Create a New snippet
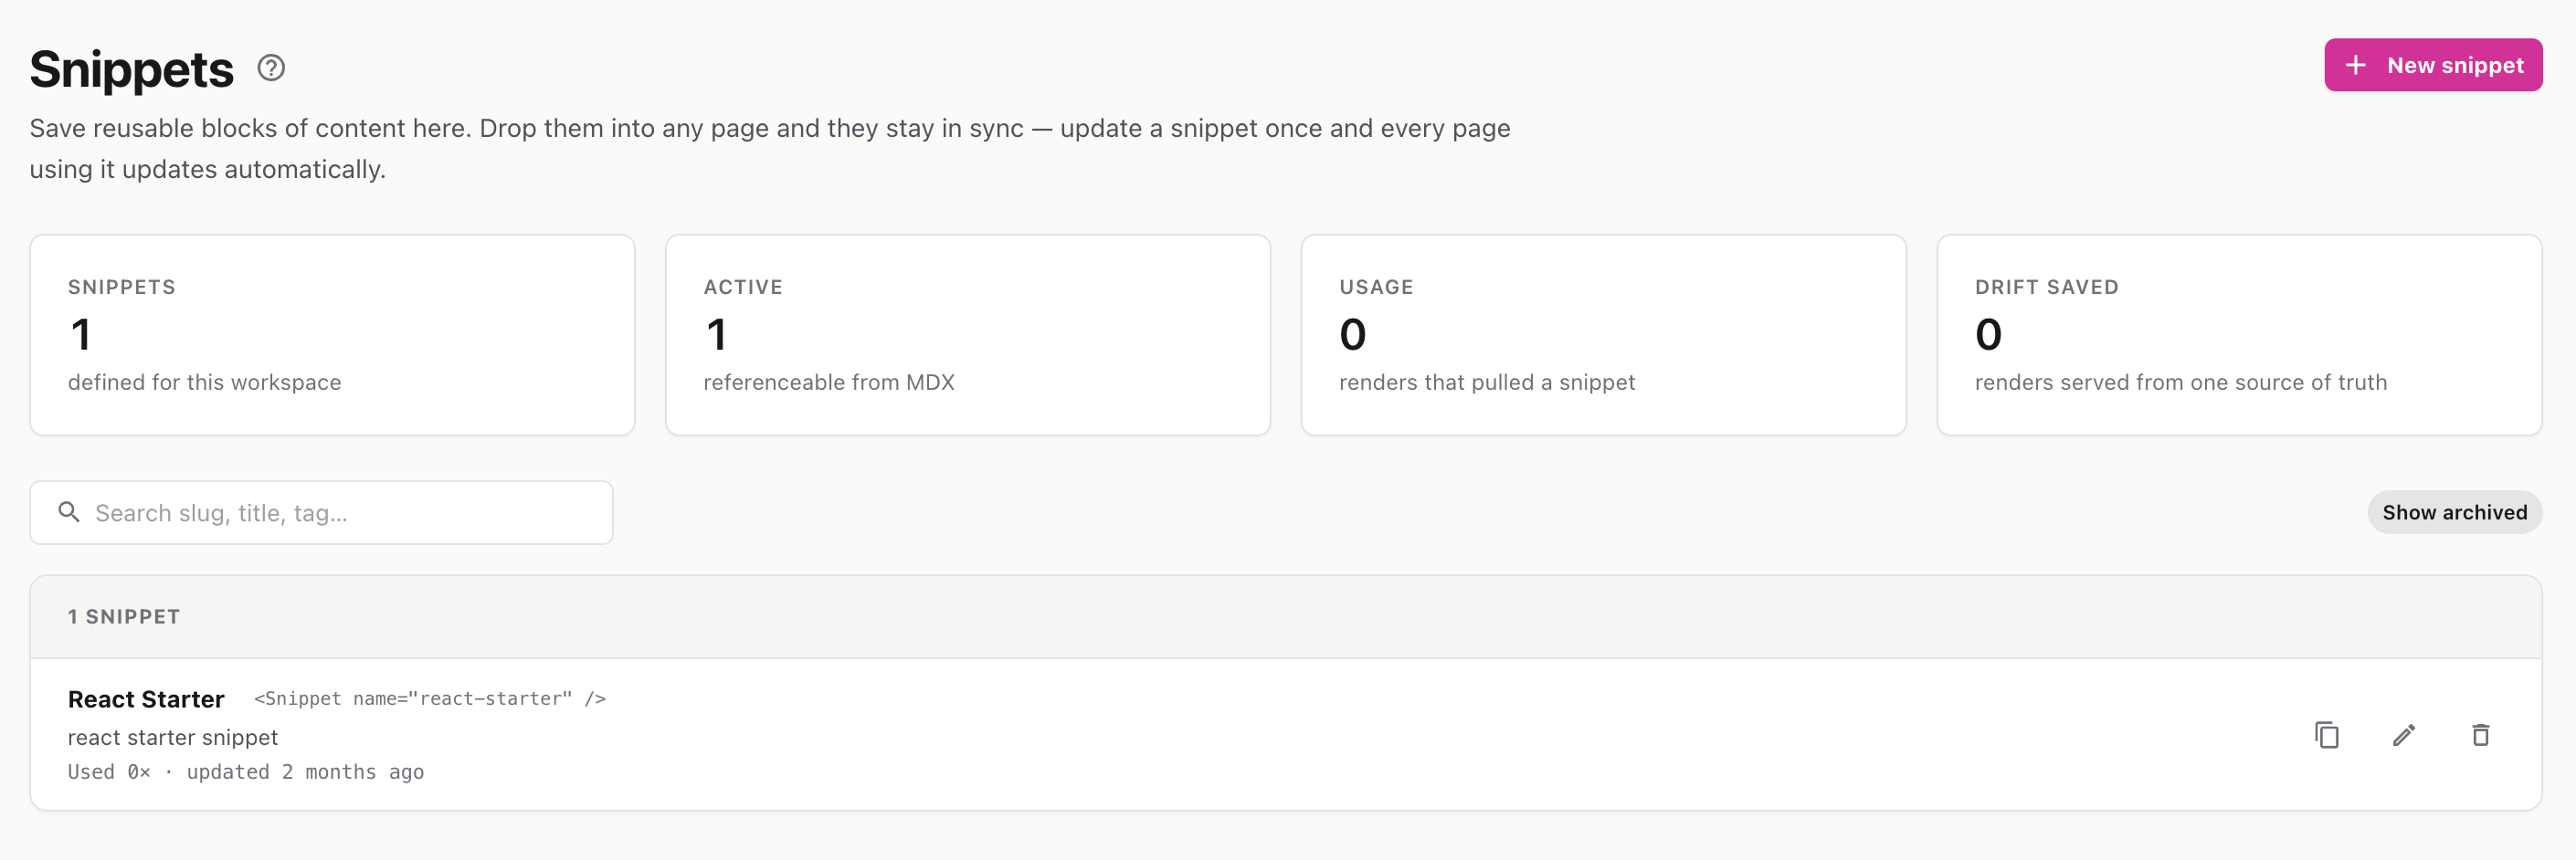This screenshot has width=2576, height=860. point(2433,65)
